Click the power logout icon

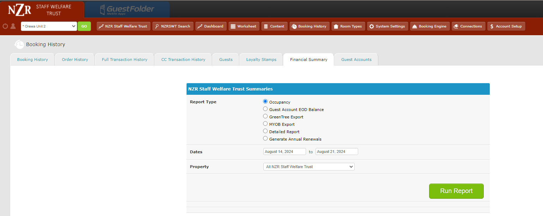(x=5, y=26)
